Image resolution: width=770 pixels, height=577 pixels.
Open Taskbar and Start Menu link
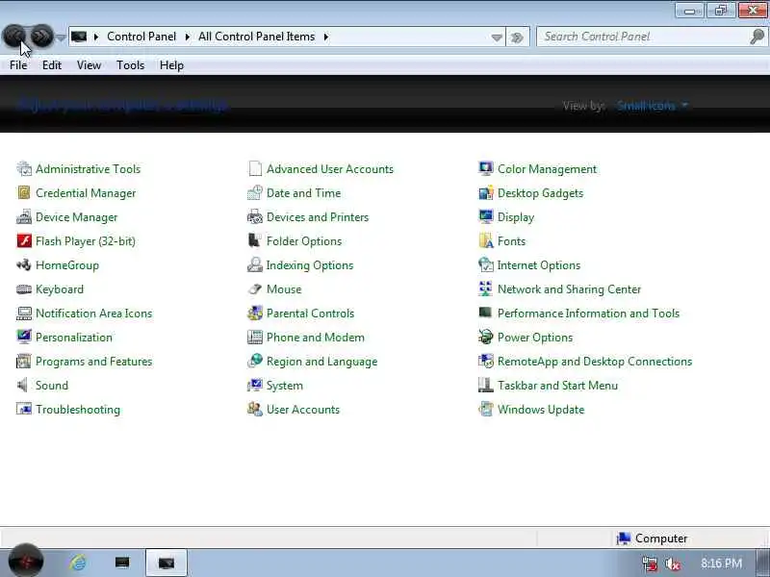(x=557, y=386)
